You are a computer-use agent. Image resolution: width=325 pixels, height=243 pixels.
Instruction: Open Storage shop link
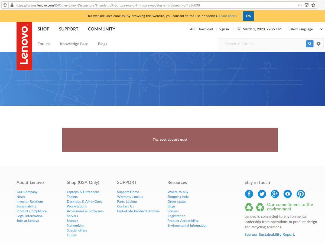click(x=72, y=221)
